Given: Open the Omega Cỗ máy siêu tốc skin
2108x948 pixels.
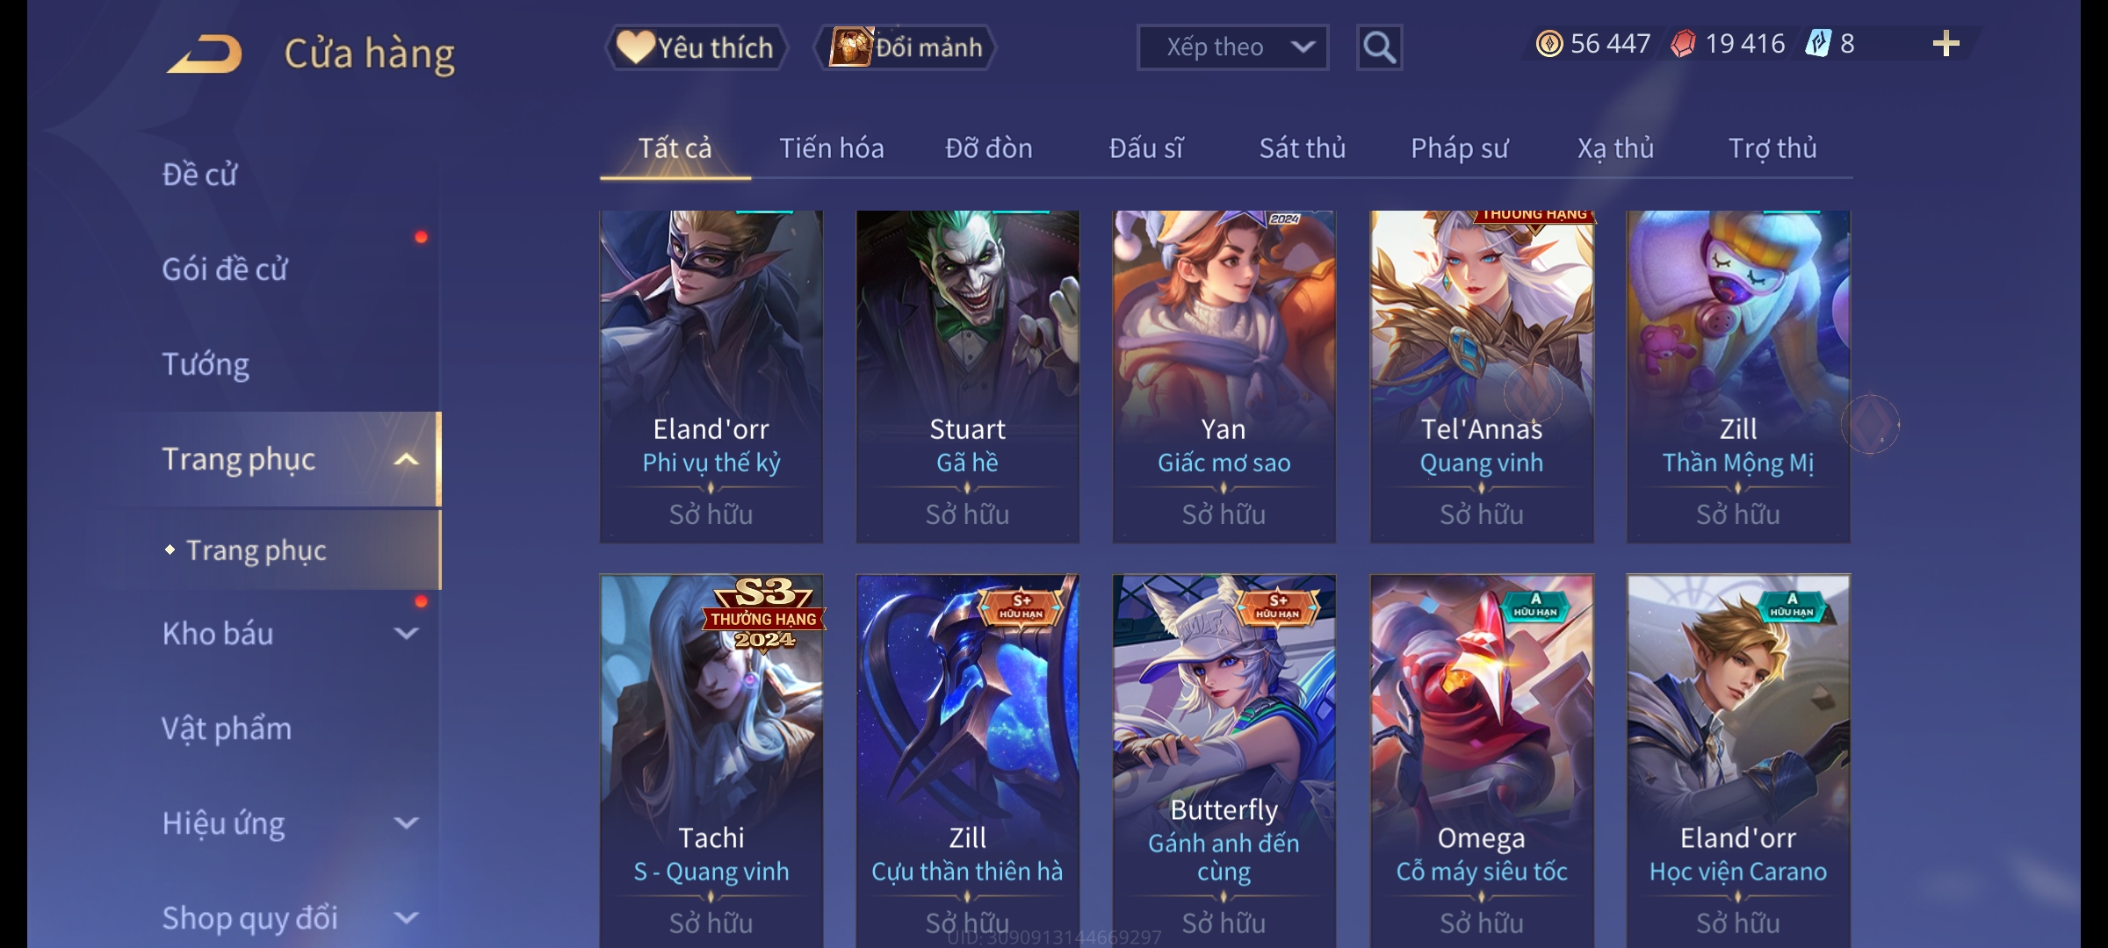Looking at the screenshot, I should [x=1482, y=761].
